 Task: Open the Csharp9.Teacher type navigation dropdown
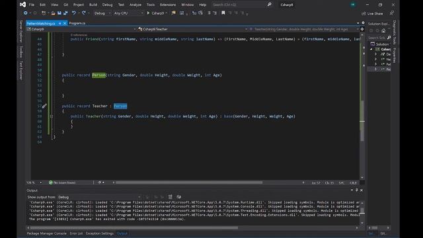coord(192,29)
